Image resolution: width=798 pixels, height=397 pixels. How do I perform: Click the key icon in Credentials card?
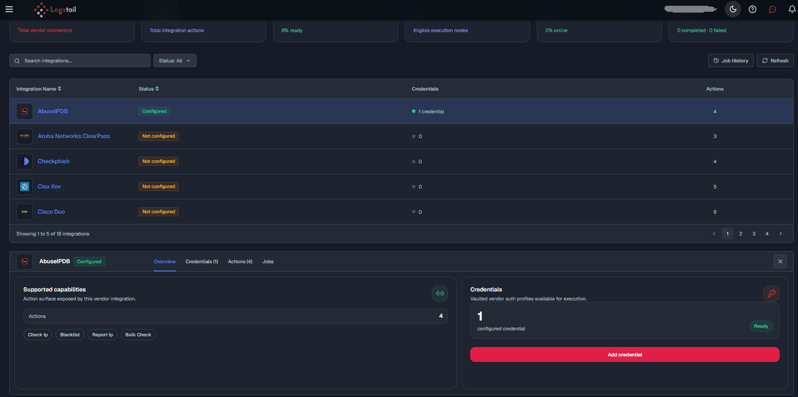(771, 294)
